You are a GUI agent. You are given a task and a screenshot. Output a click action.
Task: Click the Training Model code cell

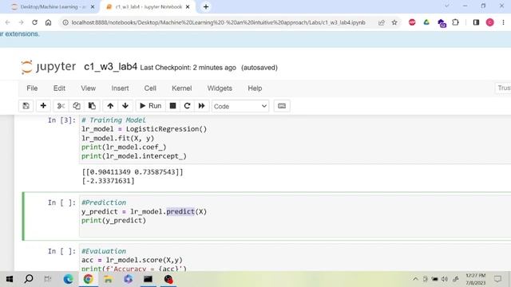(x=295, y=139)
